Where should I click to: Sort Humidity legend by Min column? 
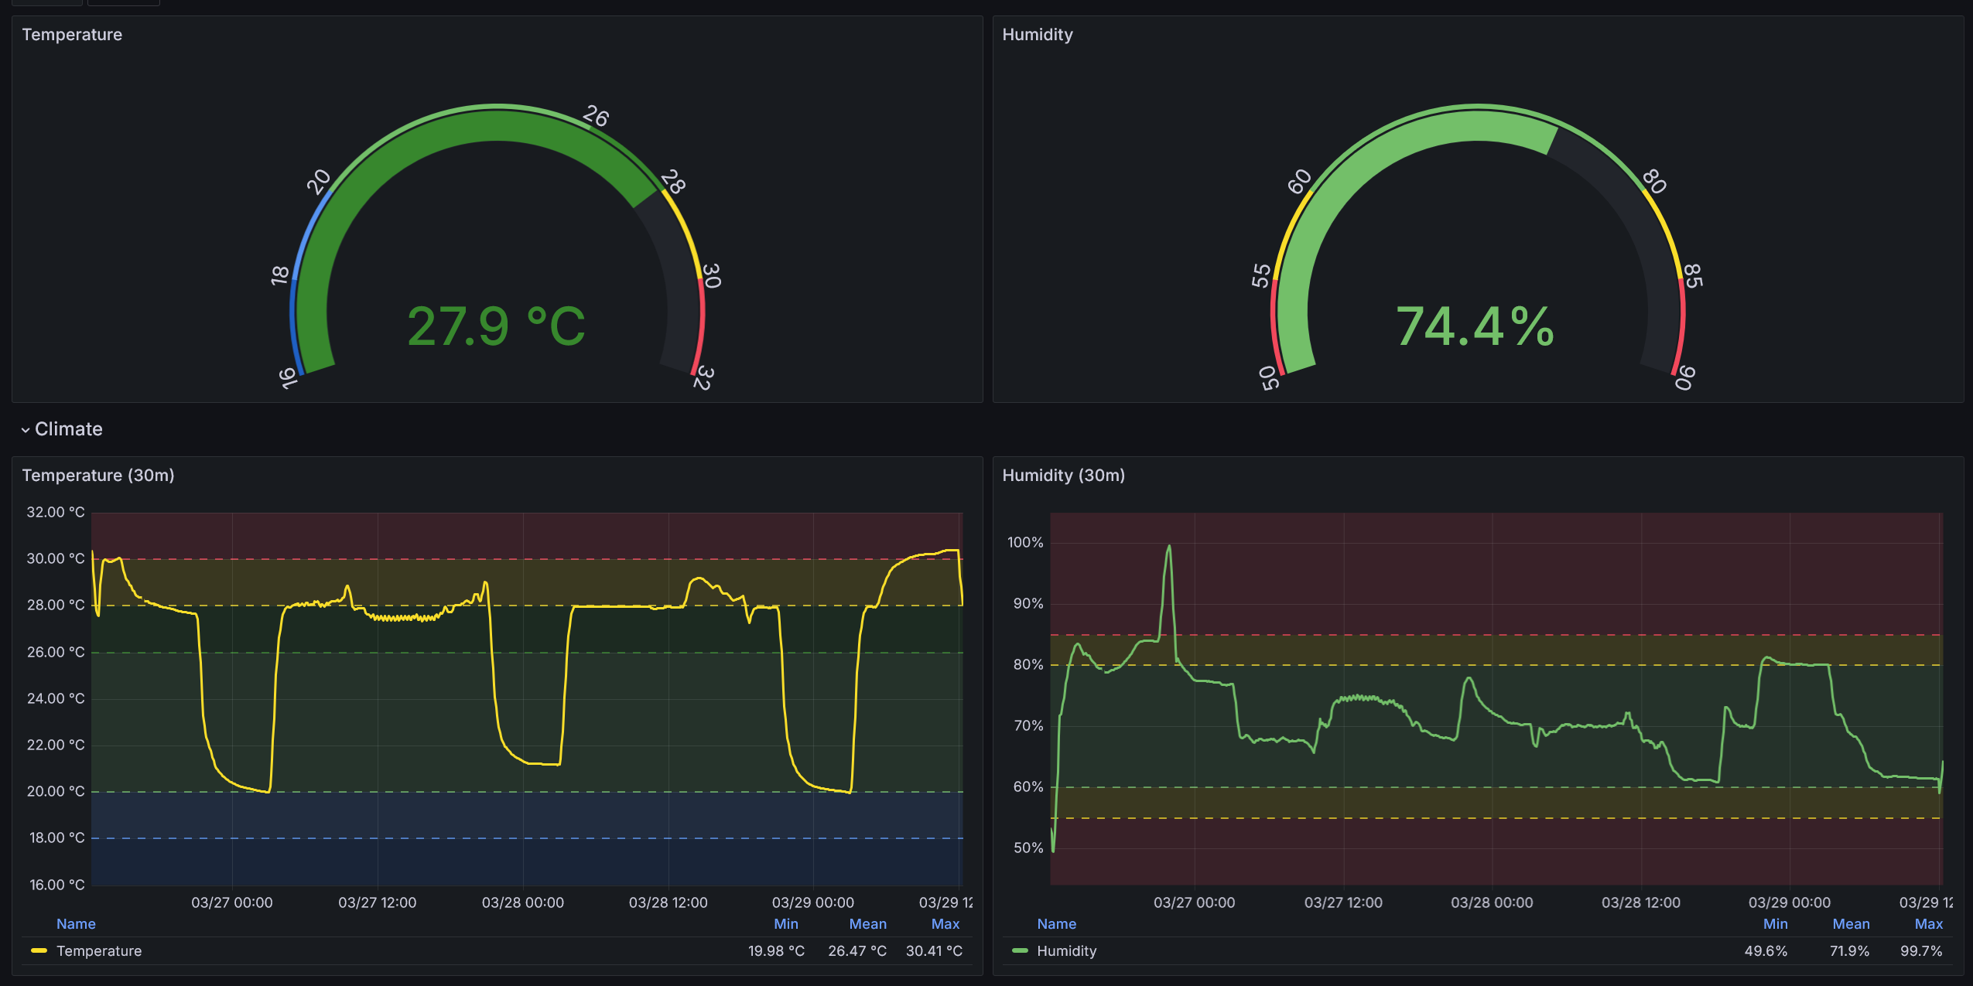coord(1775,924)
